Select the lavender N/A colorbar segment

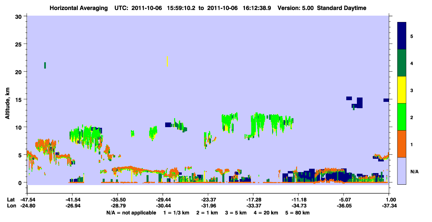pos(402,171)
